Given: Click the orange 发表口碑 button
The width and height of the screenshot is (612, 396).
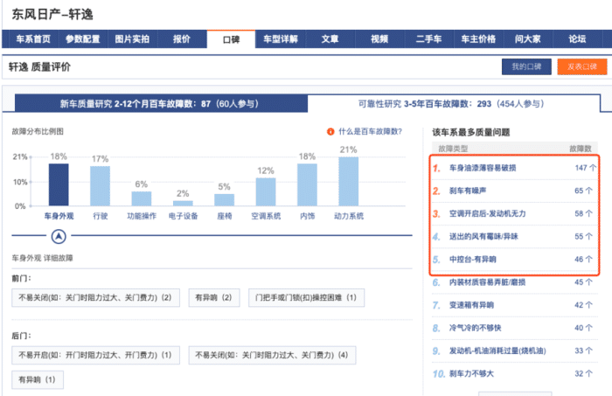Looking at the screenshot, I should click(x=582, y=66).
